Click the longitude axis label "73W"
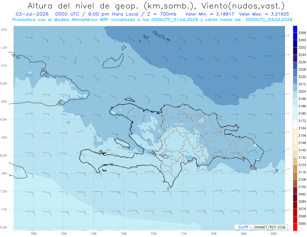 [124, 233]
